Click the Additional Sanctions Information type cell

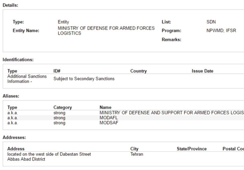coord(27,79)
